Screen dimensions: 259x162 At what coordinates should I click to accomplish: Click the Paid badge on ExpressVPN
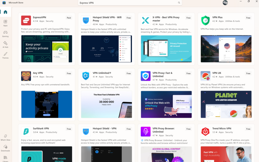69,18
